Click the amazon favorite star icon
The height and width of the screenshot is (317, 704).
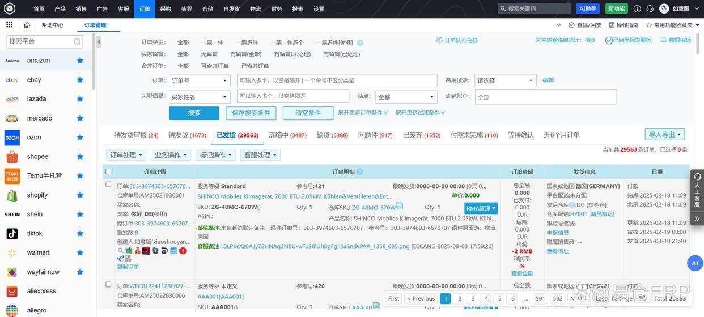tap(80, 61)
